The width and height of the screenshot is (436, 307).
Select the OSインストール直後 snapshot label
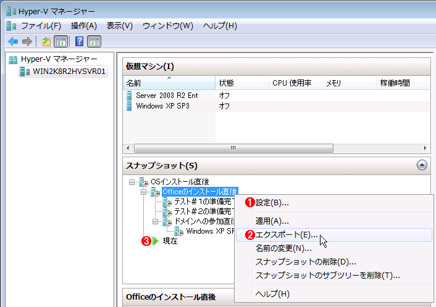point(180,182)
